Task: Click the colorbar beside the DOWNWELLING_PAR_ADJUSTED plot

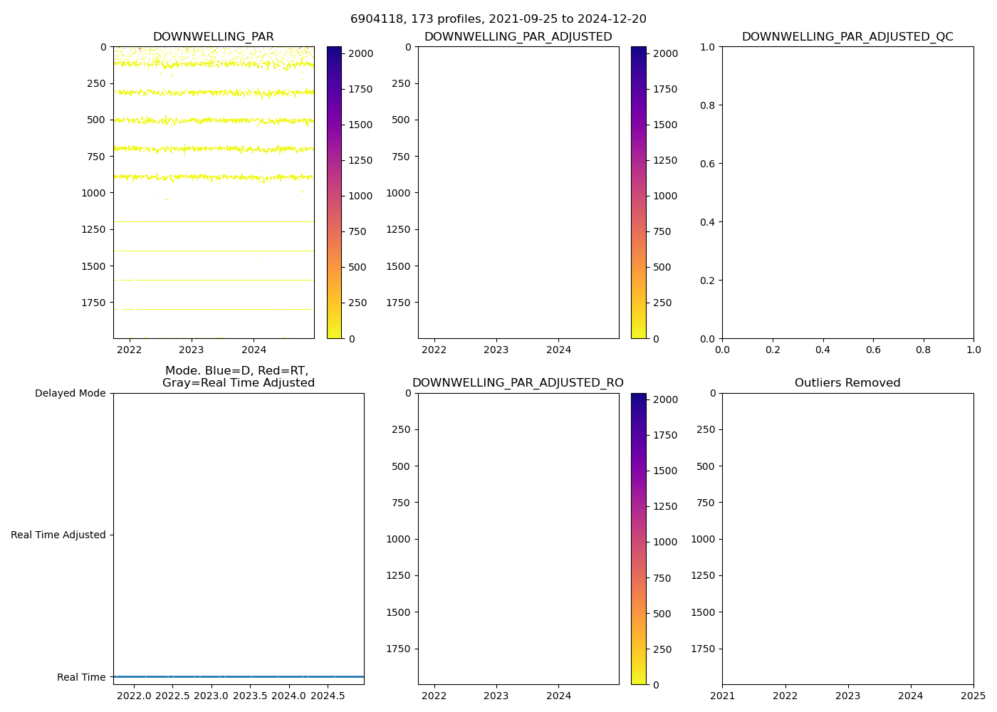Action: 638,192
